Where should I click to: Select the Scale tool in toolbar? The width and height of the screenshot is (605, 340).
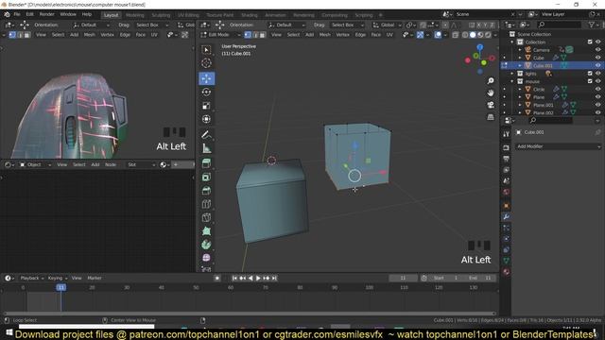pos(206,106)
